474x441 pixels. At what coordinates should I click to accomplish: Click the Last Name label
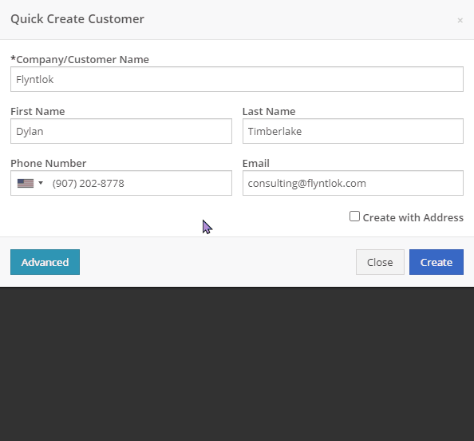(x=269, y=111)
